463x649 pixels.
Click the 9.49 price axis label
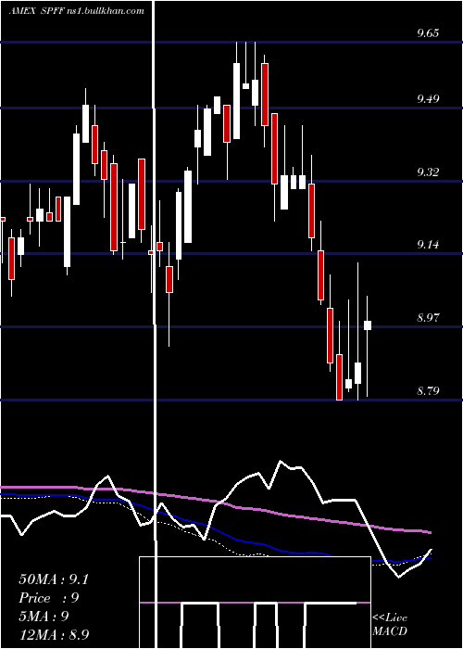(428, 99)
